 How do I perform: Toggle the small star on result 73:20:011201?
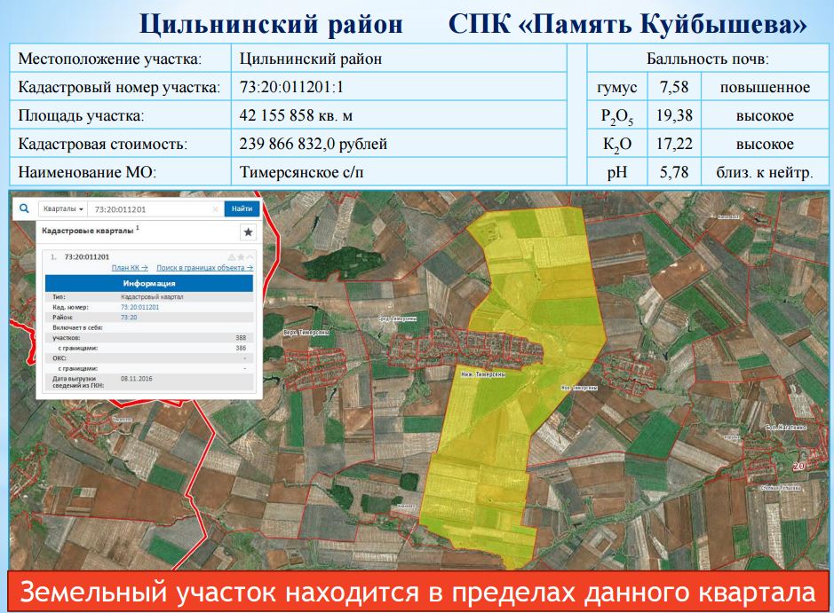(240, 257)
